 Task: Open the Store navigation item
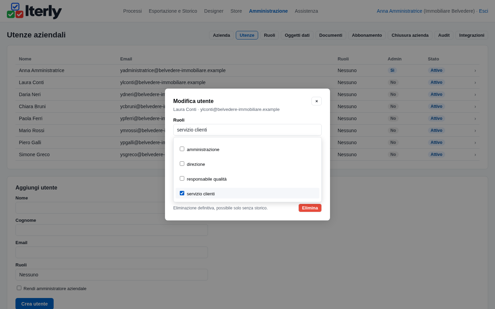pos(236,11)
